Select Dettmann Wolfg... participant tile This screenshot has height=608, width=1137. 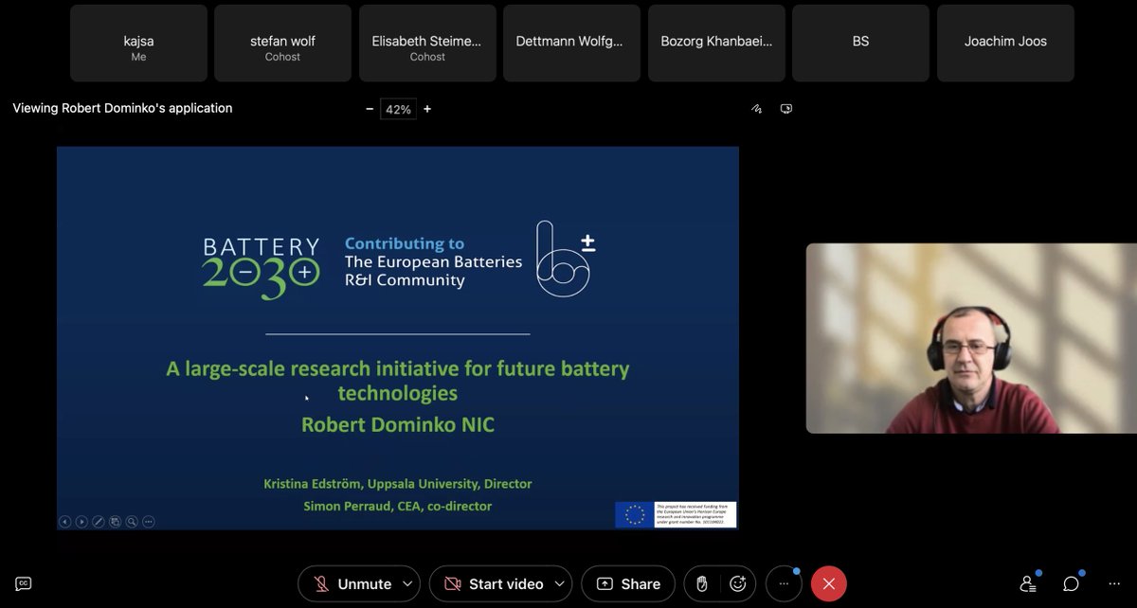point(571,43)
